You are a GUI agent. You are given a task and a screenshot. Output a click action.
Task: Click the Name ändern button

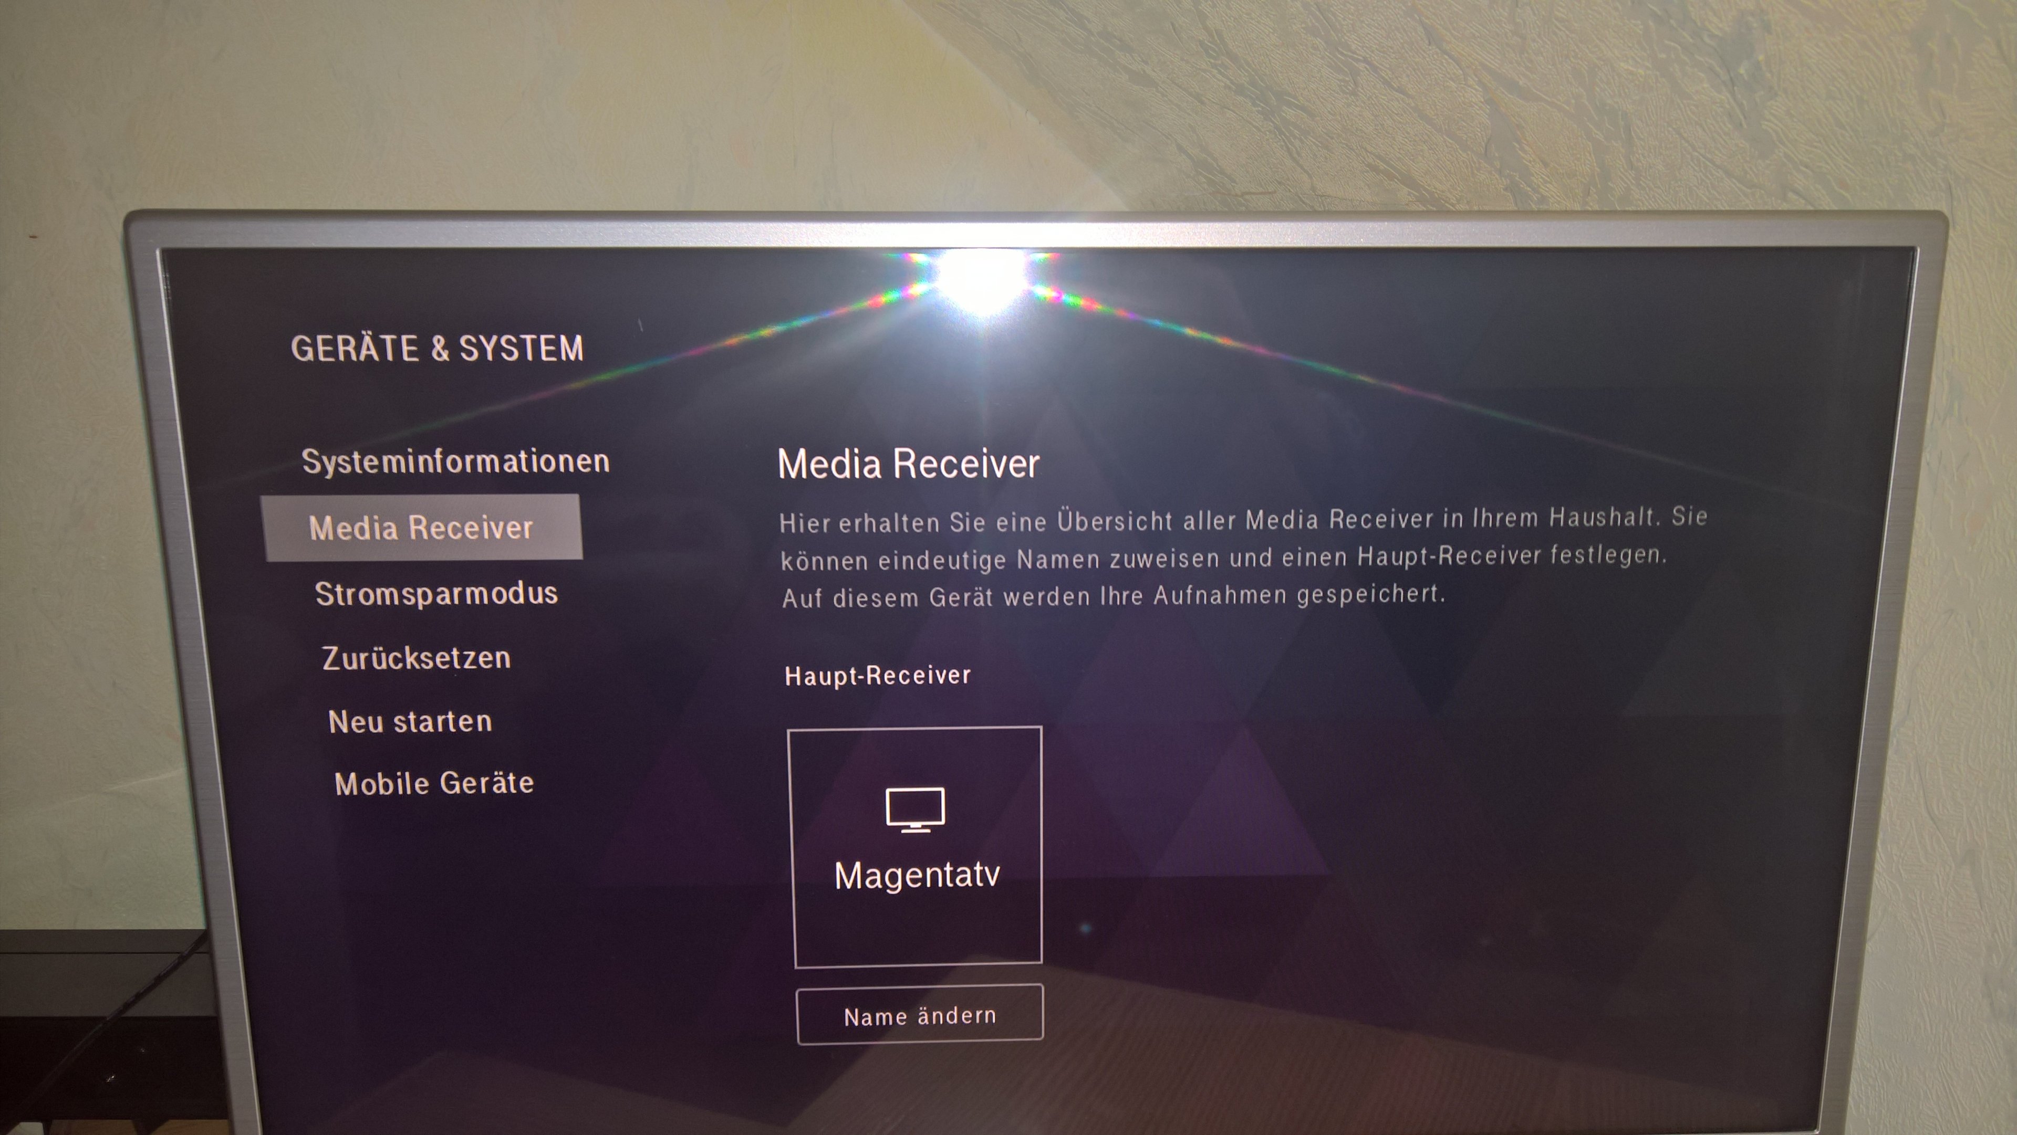click(x=920, y=1015)
